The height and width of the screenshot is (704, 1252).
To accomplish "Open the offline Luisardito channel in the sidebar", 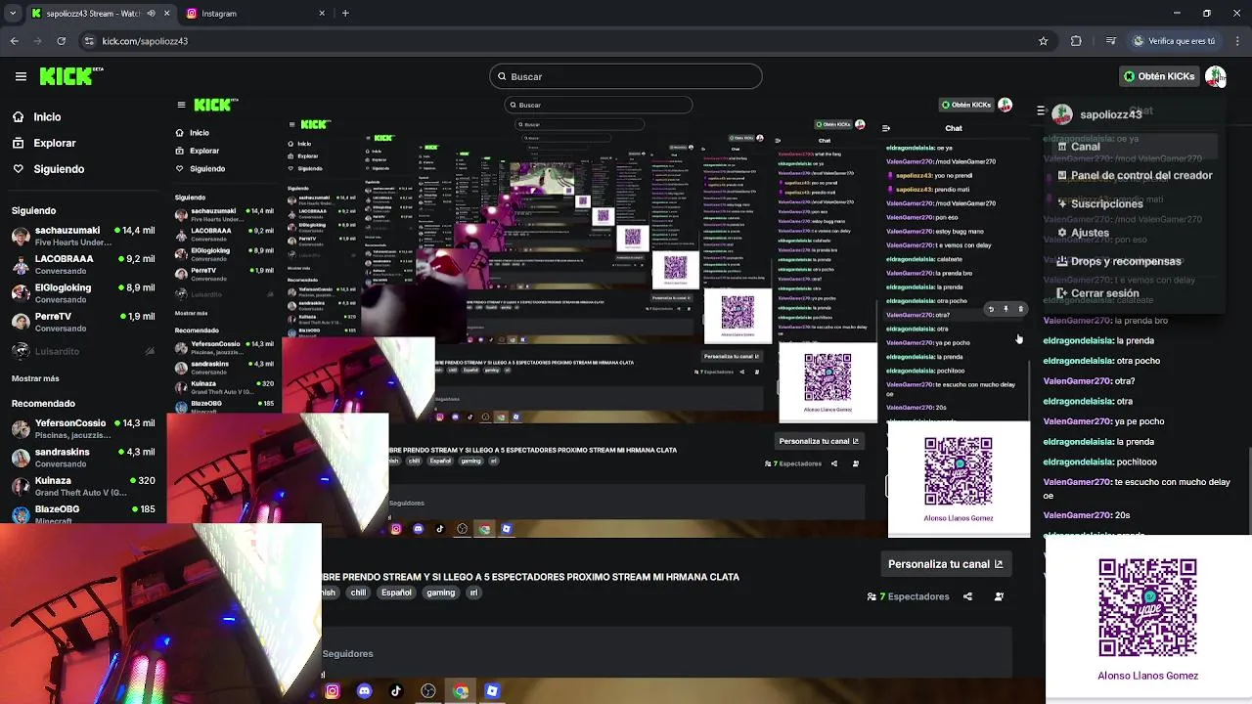I will click(83, 351).
